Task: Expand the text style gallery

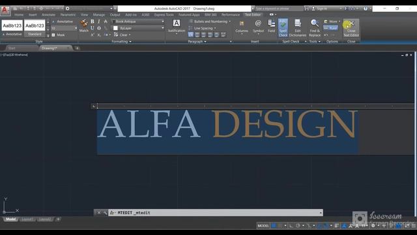Action: tap(48, 35)
